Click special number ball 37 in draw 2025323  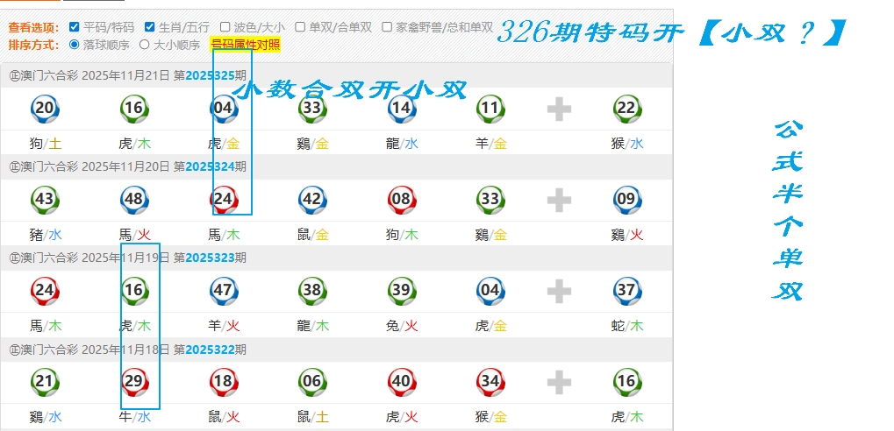click(x=626, y=291)
